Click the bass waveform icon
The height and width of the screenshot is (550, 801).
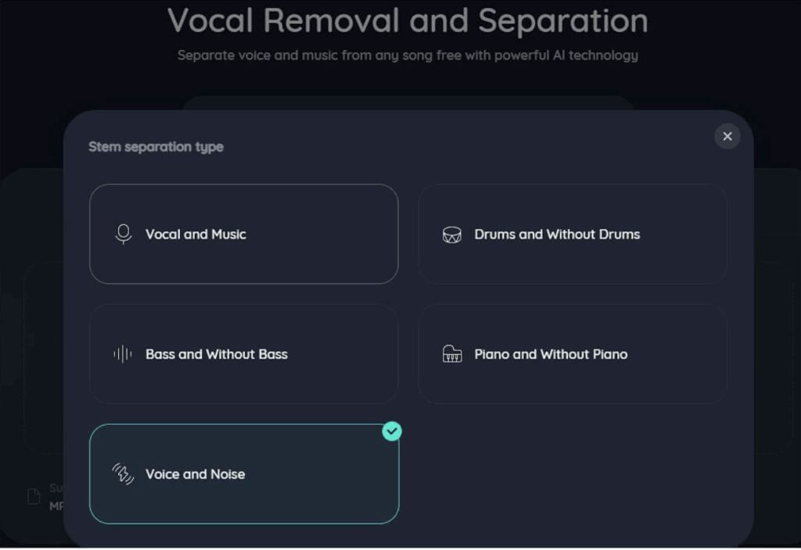(x=123, y=354)
